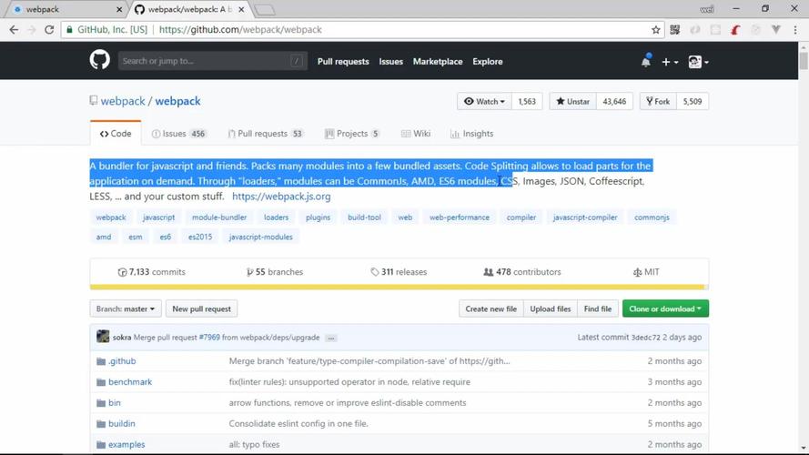Go back with the browser arrow
809x455 pixels.
coord(14,30)
